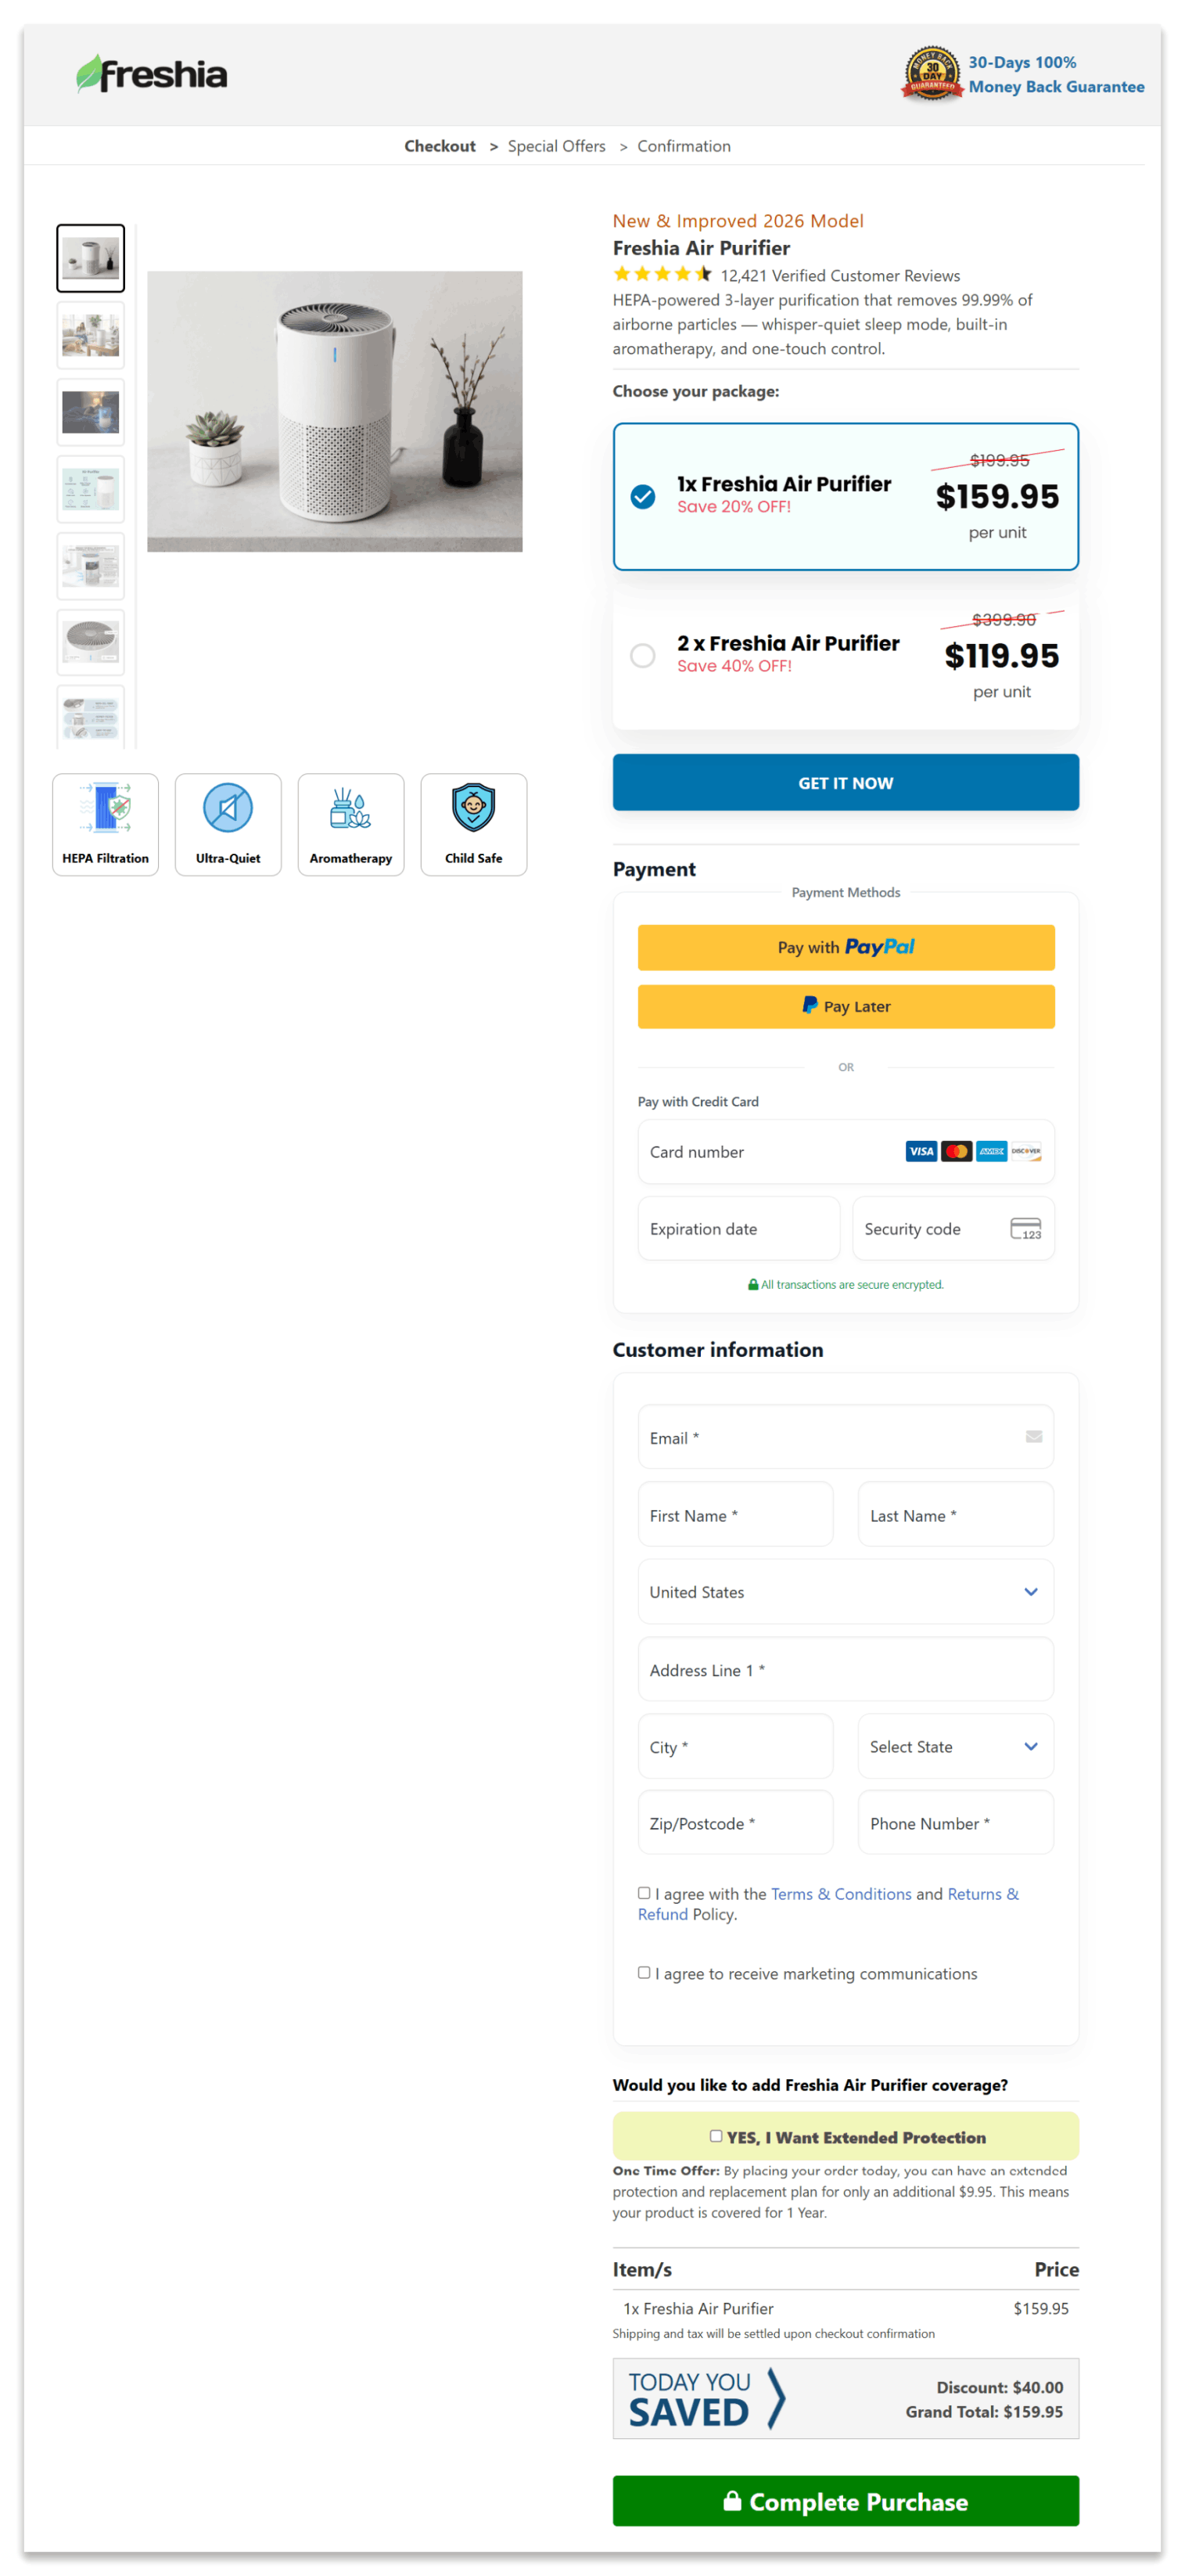Click the 'Grand Total: $159.95' text
The height and width of the screenshot is (2576, 1185).
coord(984,2412)
